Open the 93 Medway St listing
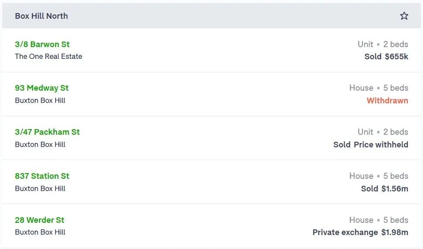423x249 pixels. tap(42, 88)
